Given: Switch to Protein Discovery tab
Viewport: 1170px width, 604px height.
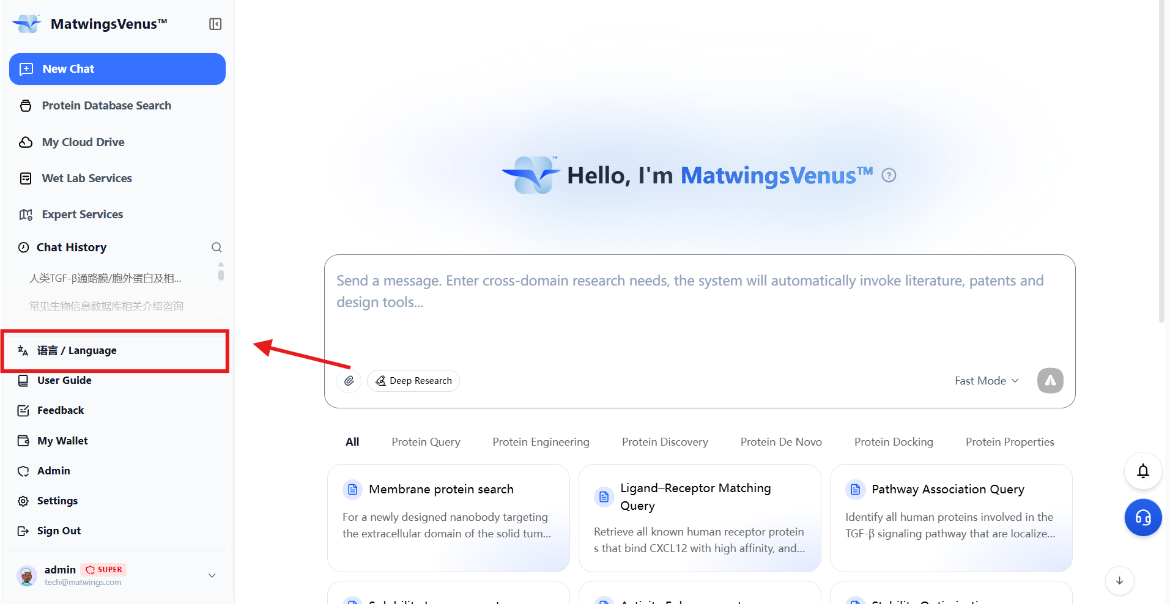Looking at the screenshot, I should pyautogui.click(x=665, y=442).
